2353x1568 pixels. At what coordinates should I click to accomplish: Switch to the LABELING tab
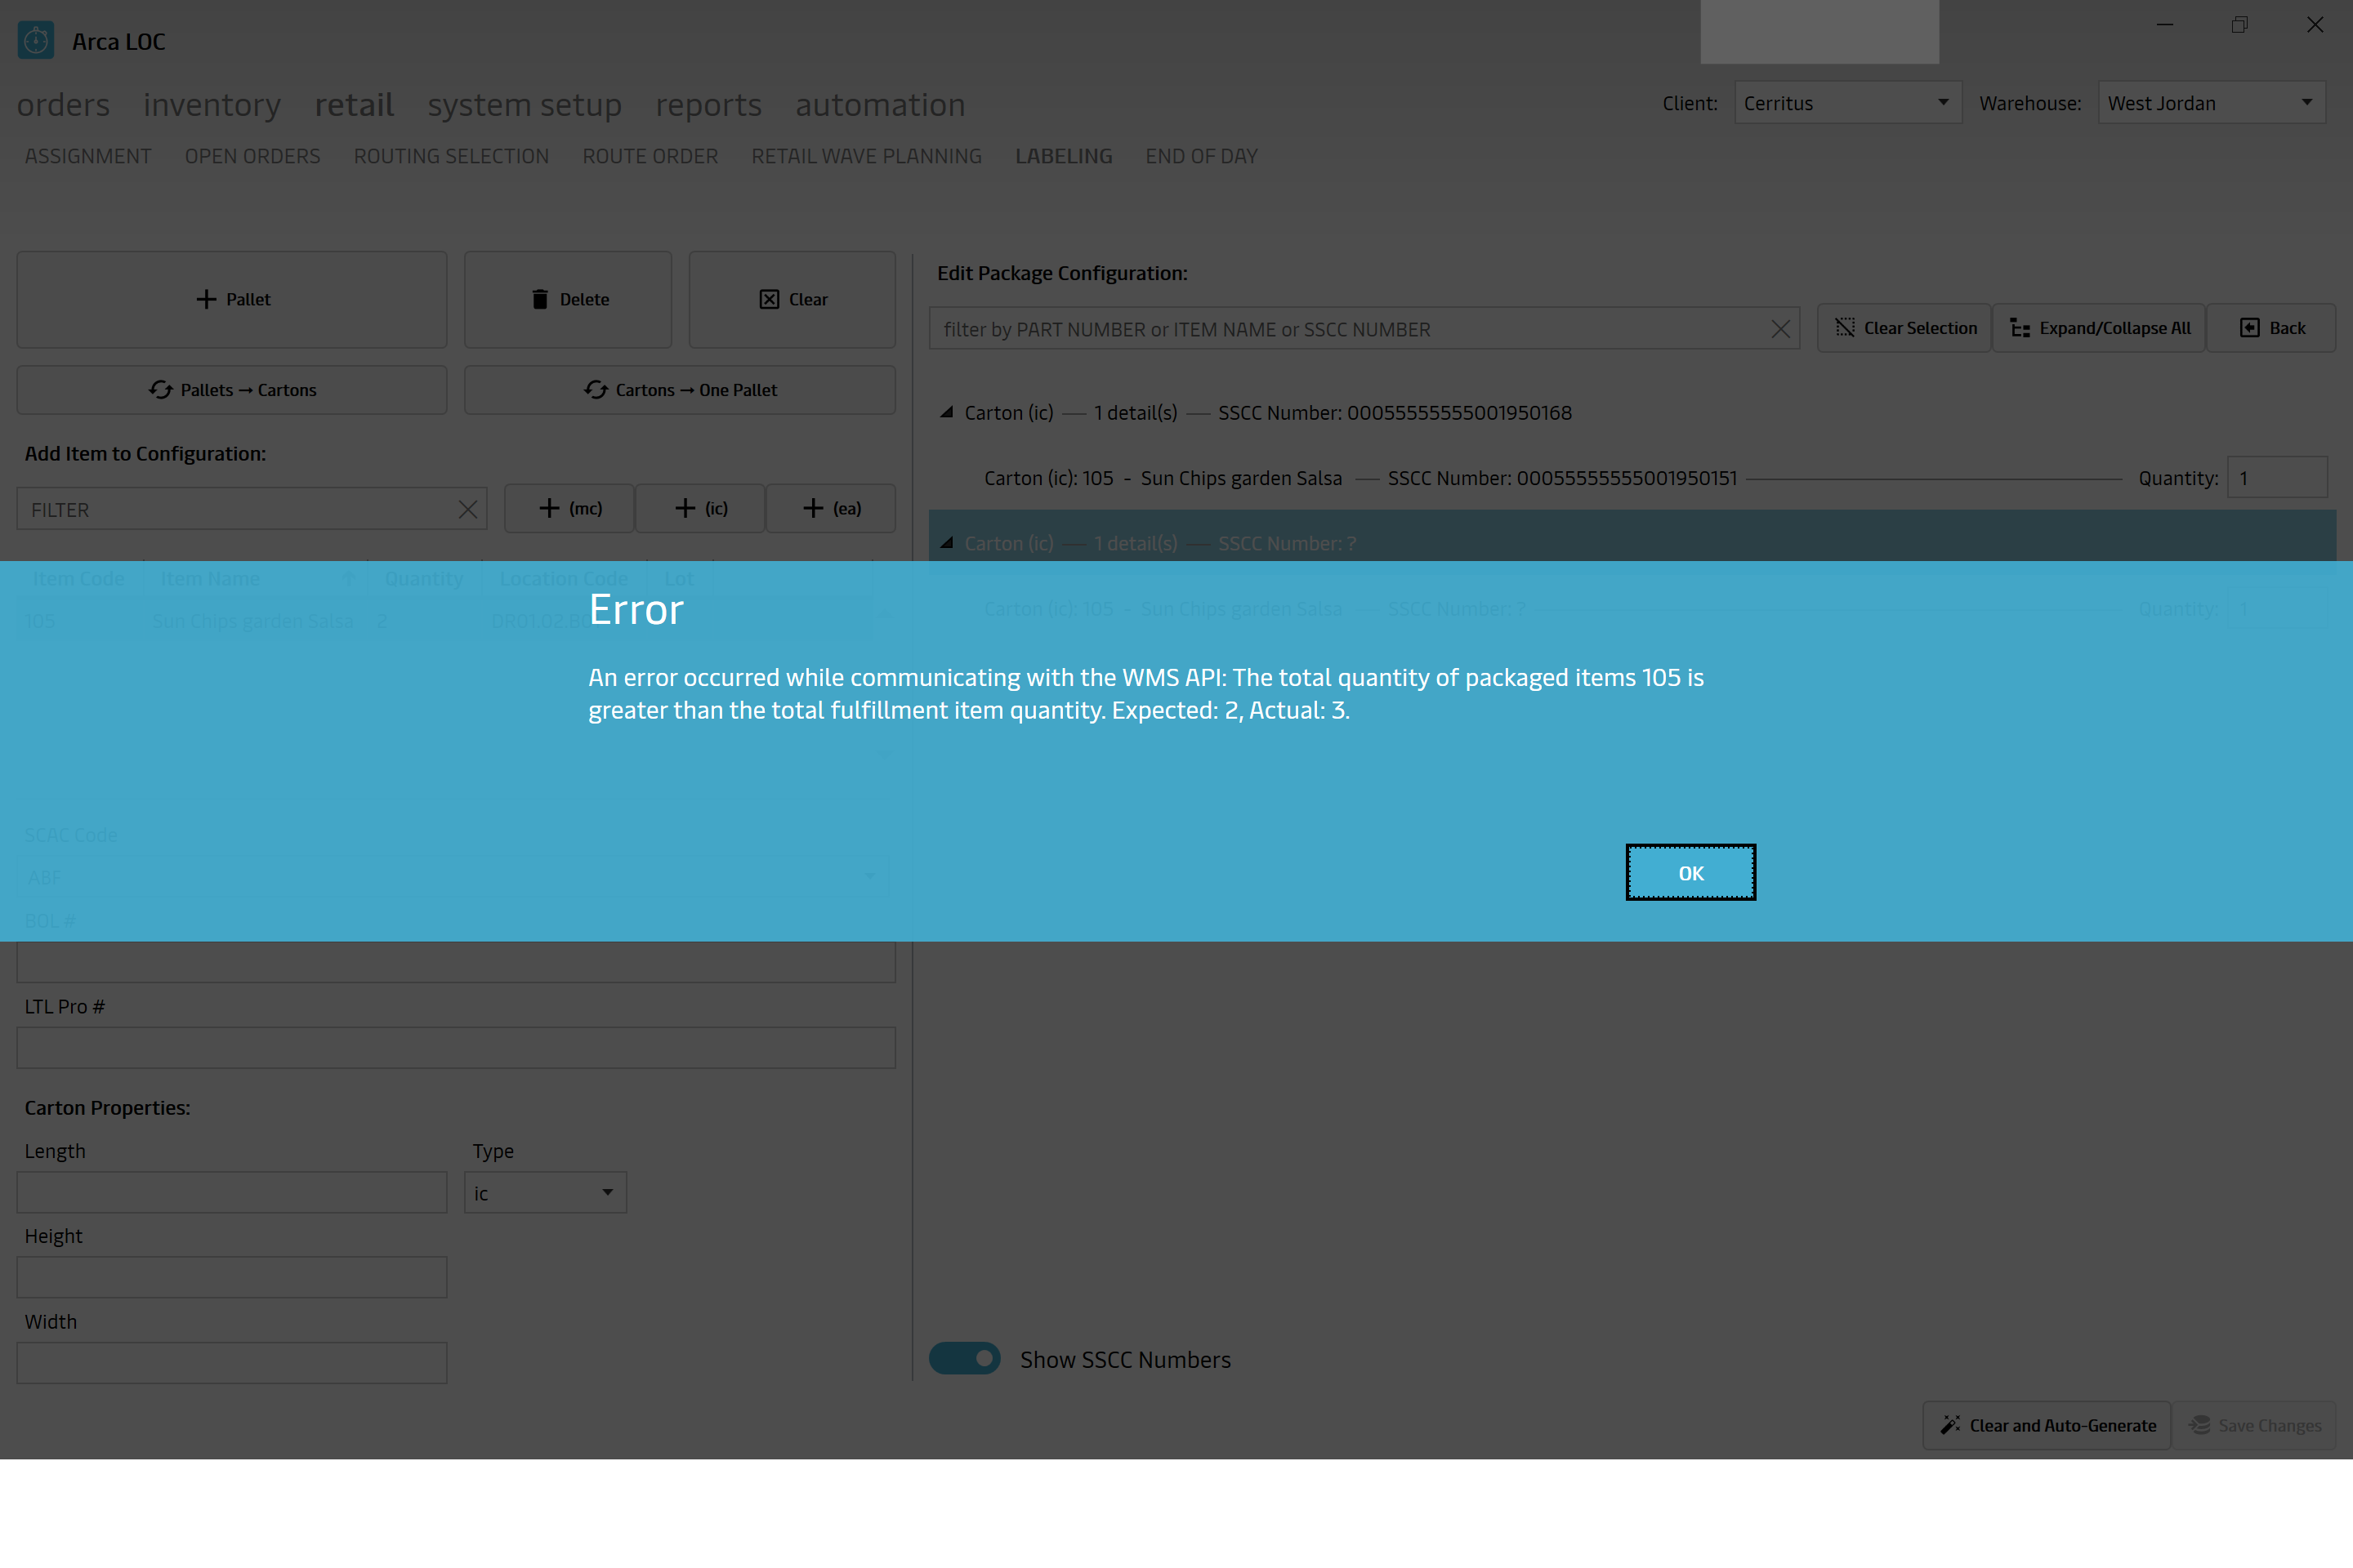pyautogui.click(x=1064, y=156)
